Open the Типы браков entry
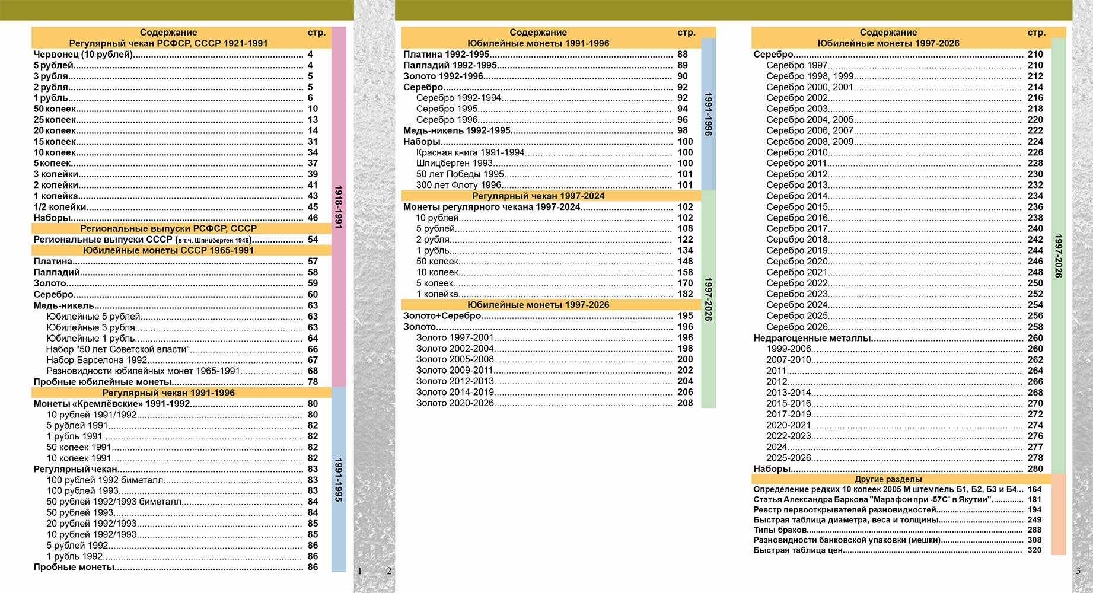Viewport: 1093px width, 593px height. coord(780,530)
